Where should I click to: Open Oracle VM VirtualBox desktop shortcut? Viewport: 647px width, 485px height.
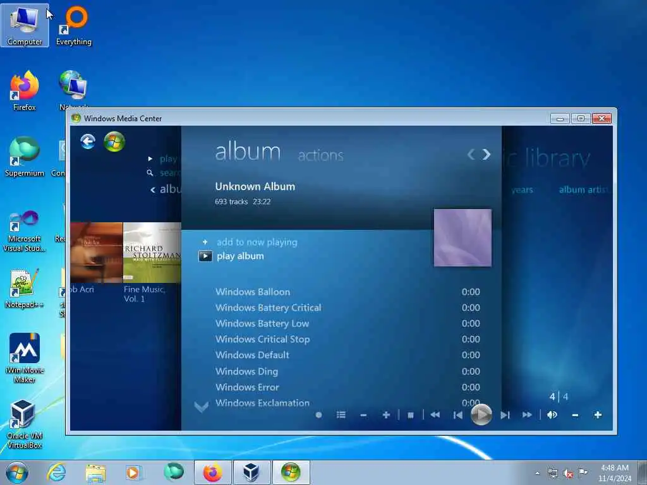tap(25, 424)
